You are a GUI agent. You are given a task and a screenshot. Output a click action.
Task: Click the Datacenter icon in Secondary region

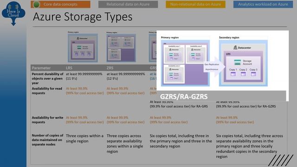coord(235,47)
